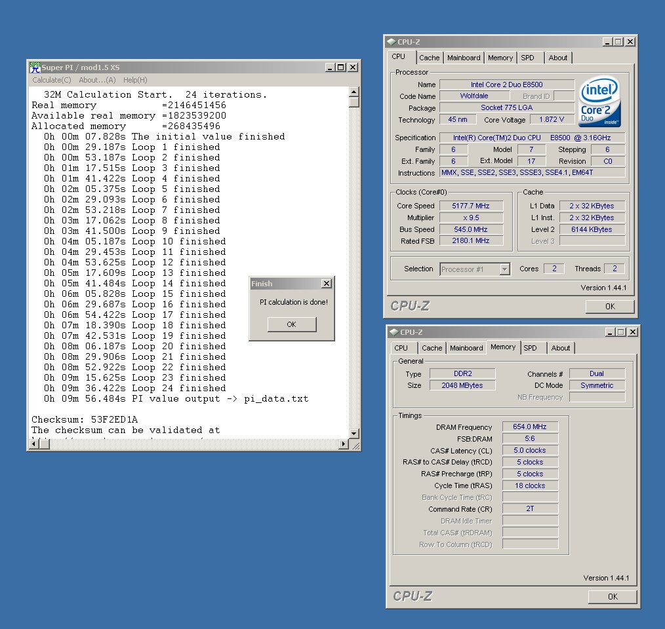Image resolution: width=665 pixels, height=629 pixels.
Task: Close the Finish dialog with X
Action: [x=326, y=284]
